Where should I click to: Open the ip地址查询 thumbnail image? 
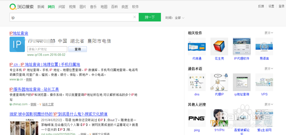tap(242, 82)
